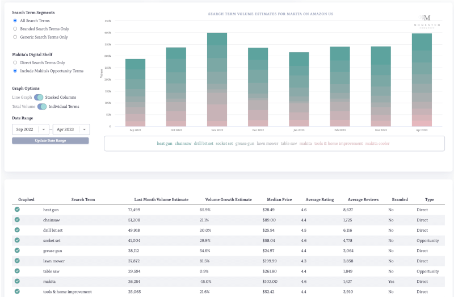Click graphed check icon for drill bit set
The width and height of the screenshot is (454, 297).
tap(17, 230)
